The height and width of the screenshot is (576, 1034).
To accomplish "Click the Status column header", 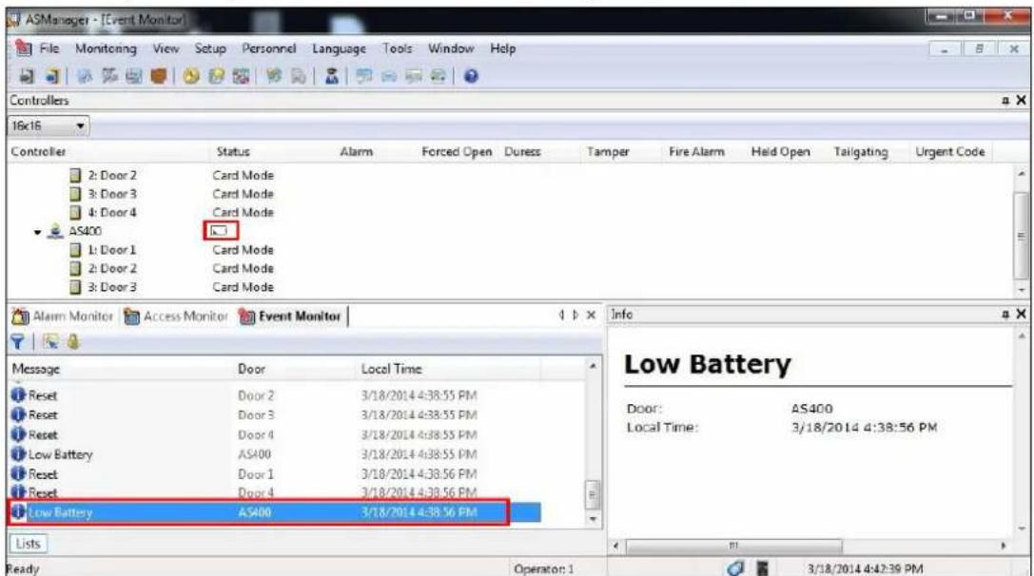I will pyautogui.click(x=233, y=151).
